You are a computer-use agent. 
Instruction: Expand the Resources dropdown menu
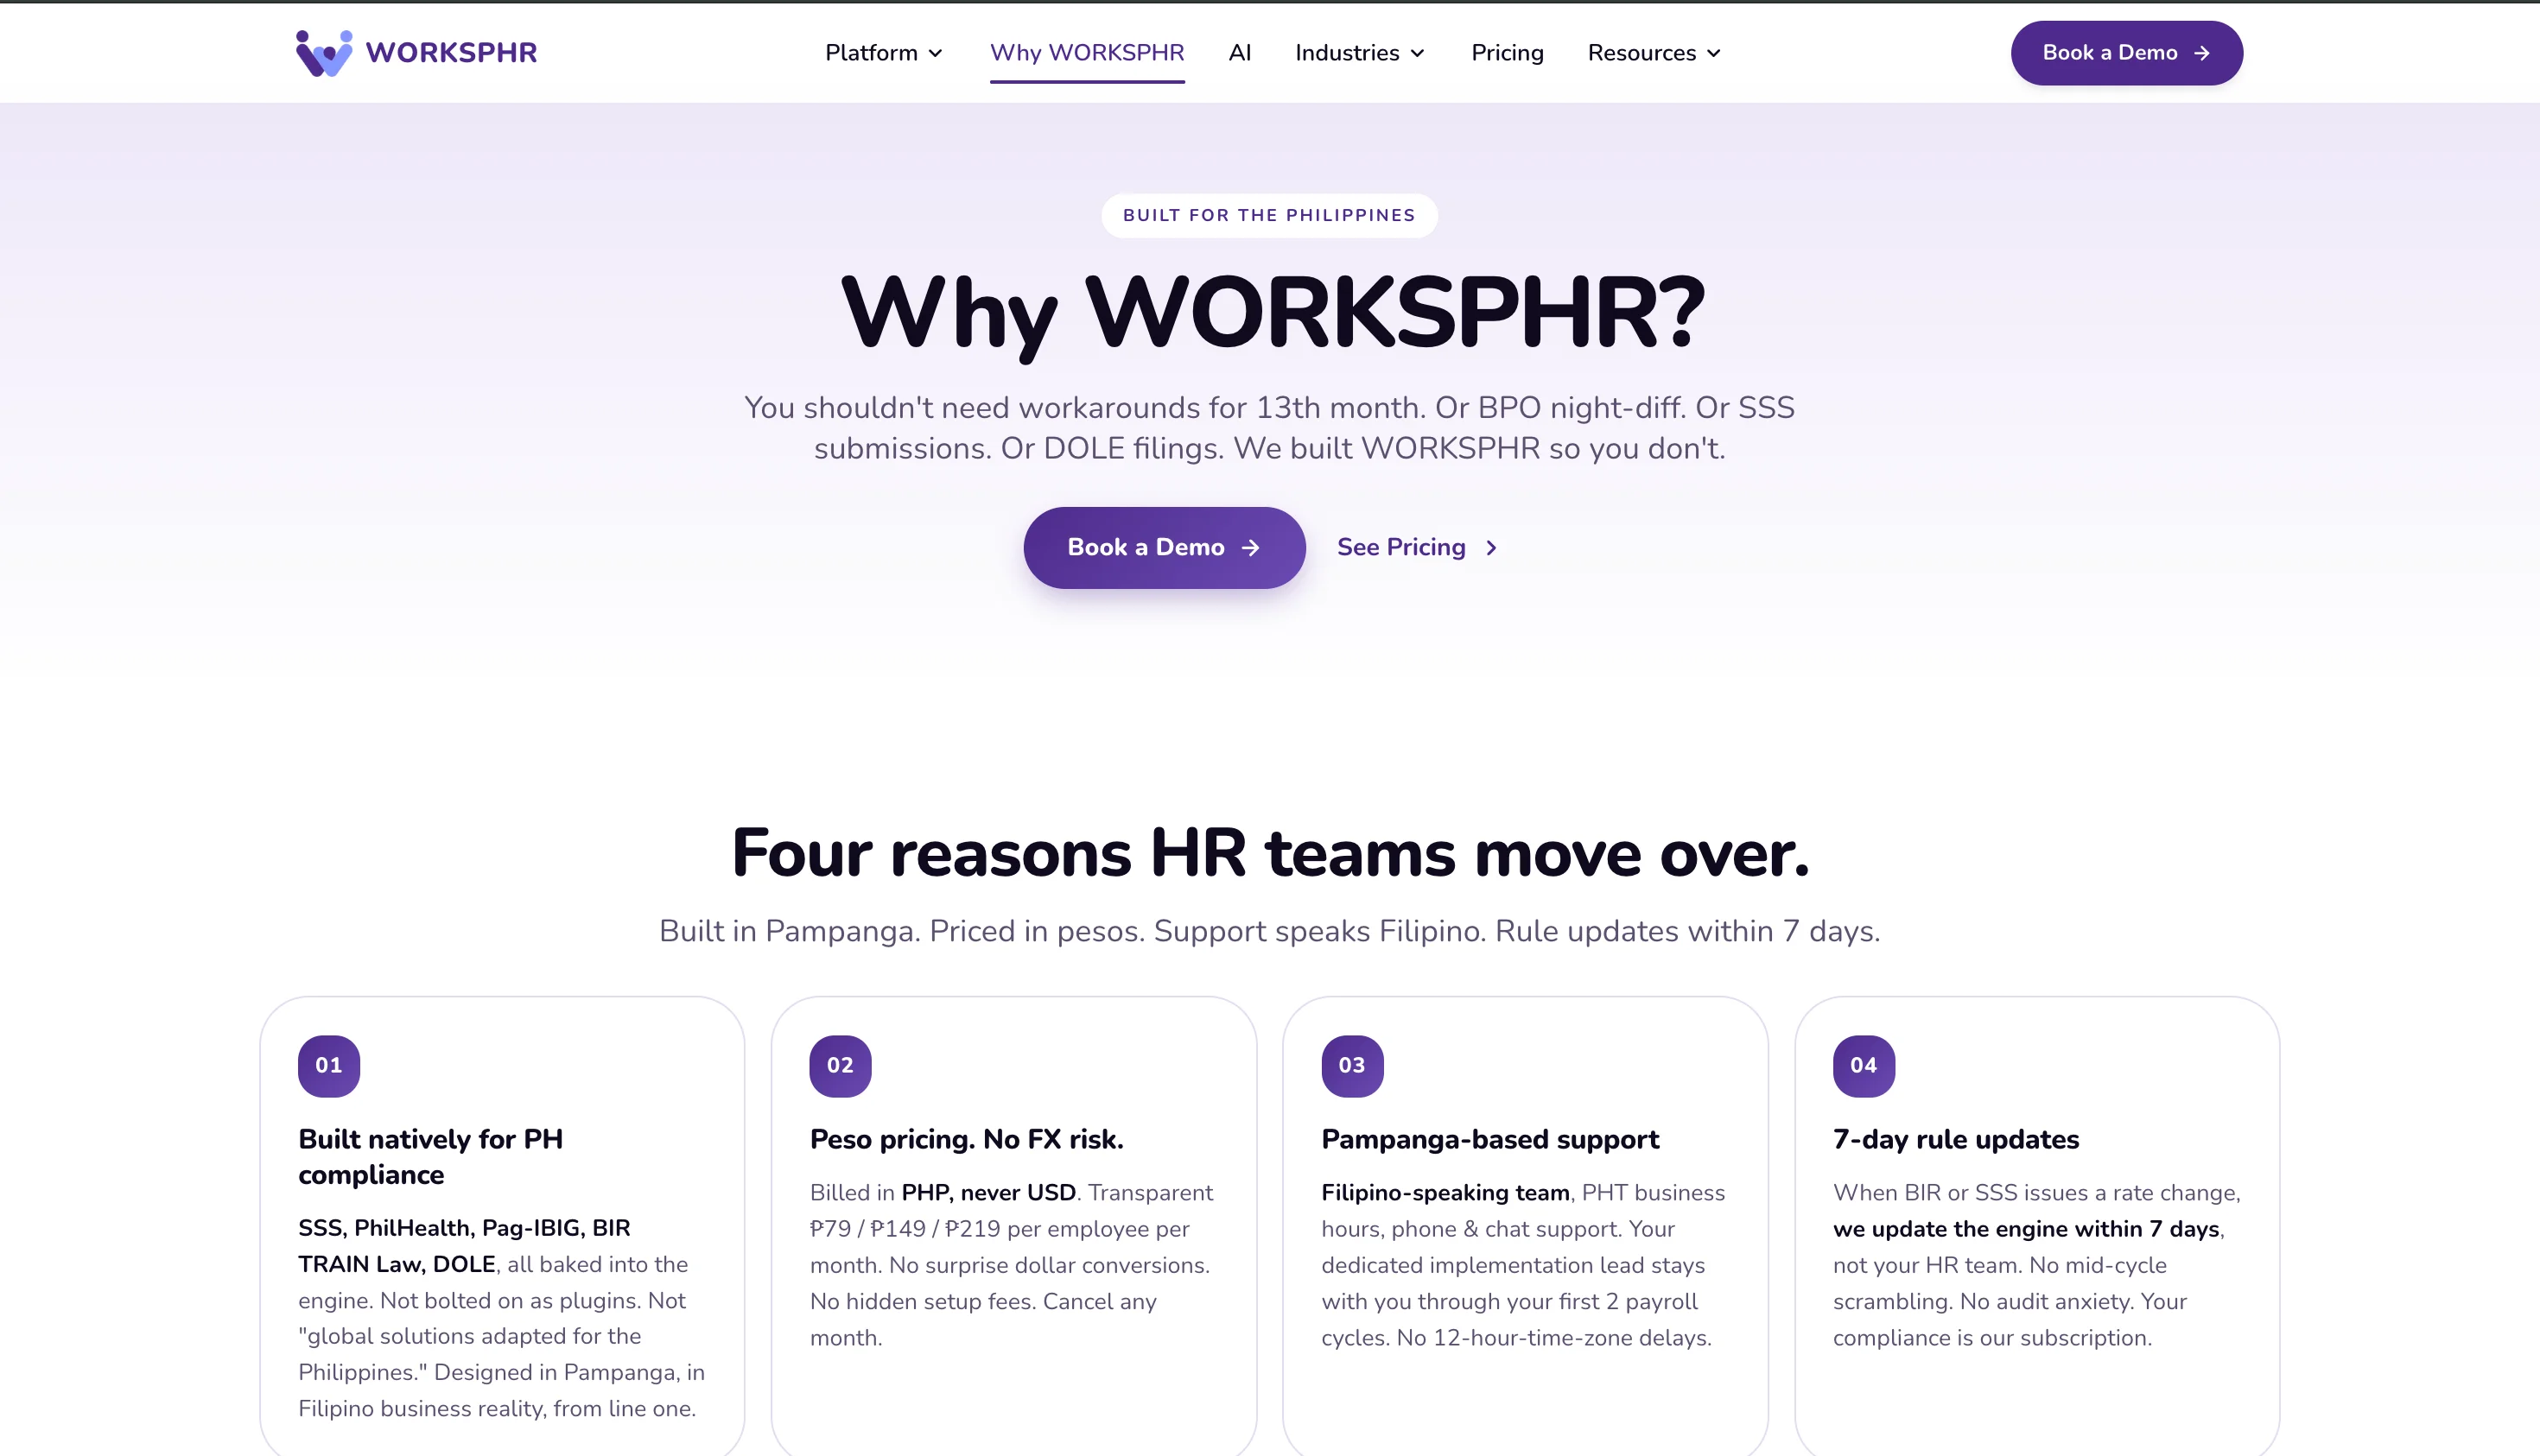point(1654,53)
